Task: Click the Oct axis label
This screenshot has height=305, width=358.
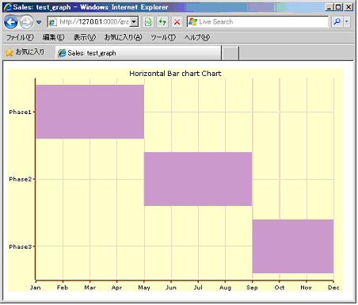Action: tap(280, 288)
